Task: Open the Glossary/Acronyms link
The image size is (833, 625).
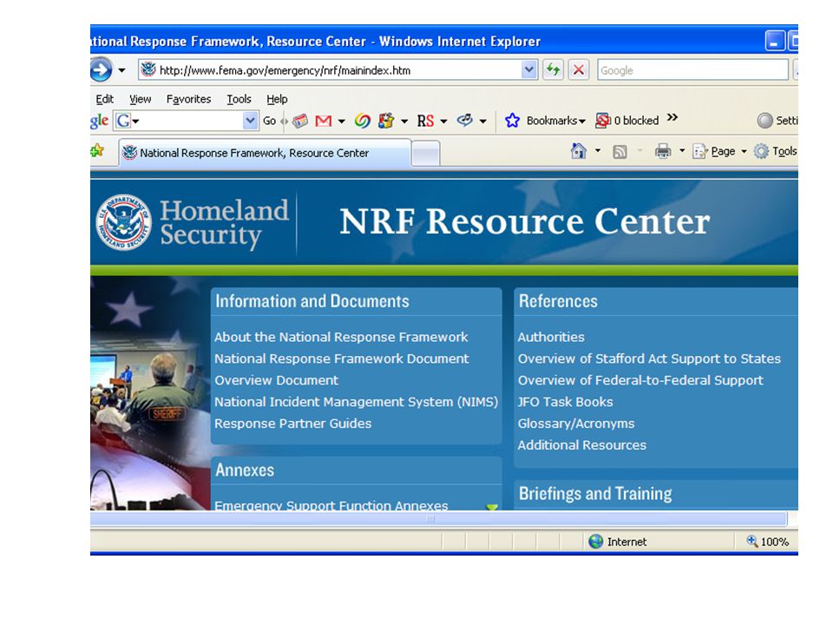Action: [576, 424]
